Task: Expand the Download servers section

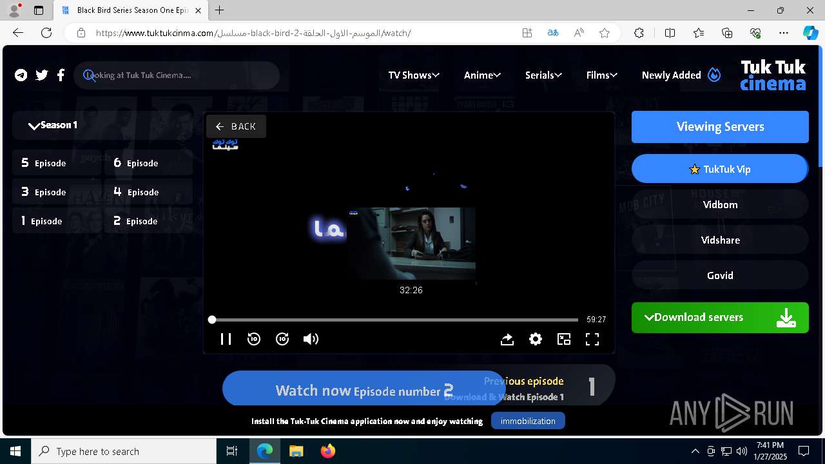Action: tap(720, 318)
